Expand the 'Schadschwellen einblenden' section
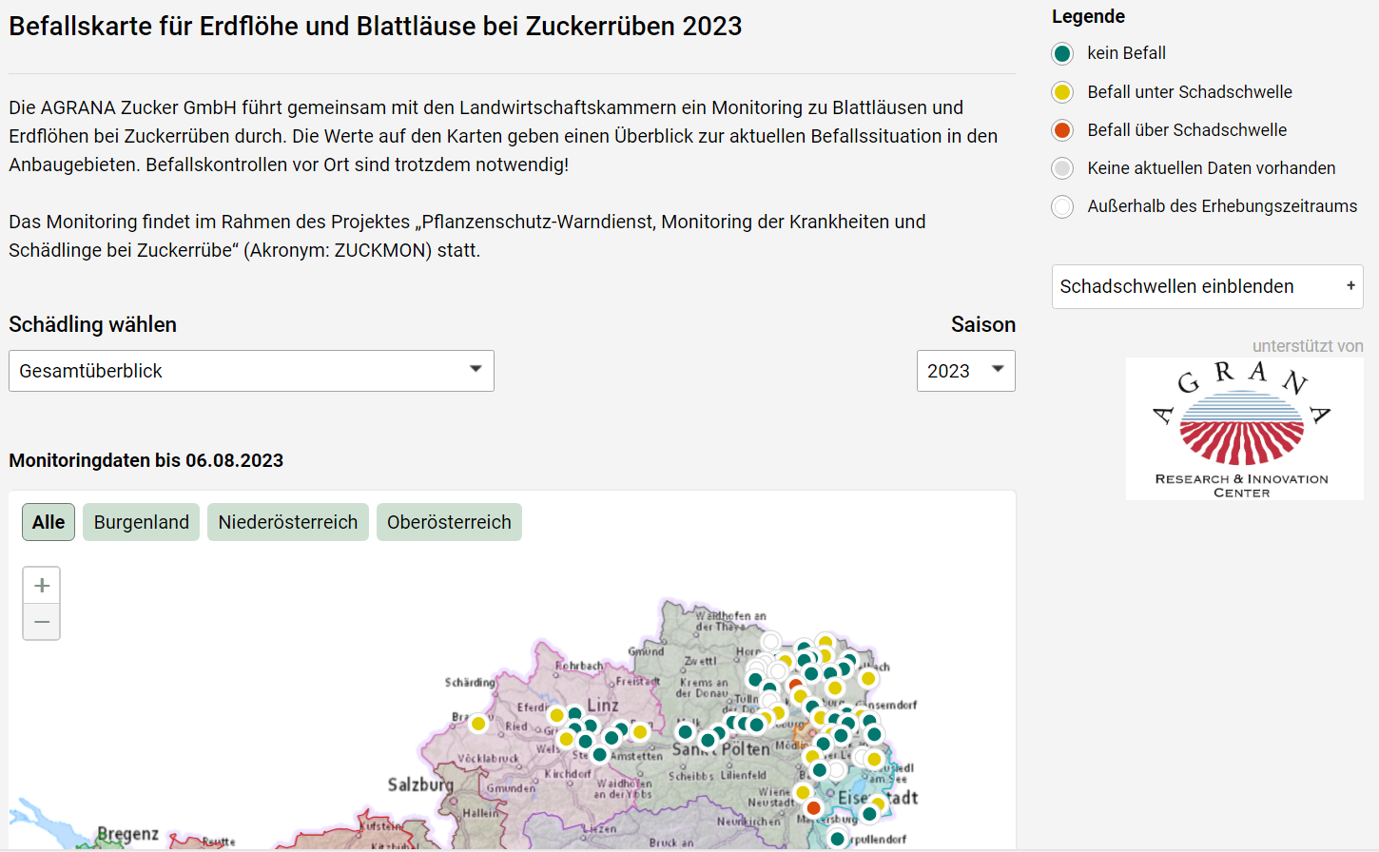This screenshot has height=852, width=1379. (1206, 285)
